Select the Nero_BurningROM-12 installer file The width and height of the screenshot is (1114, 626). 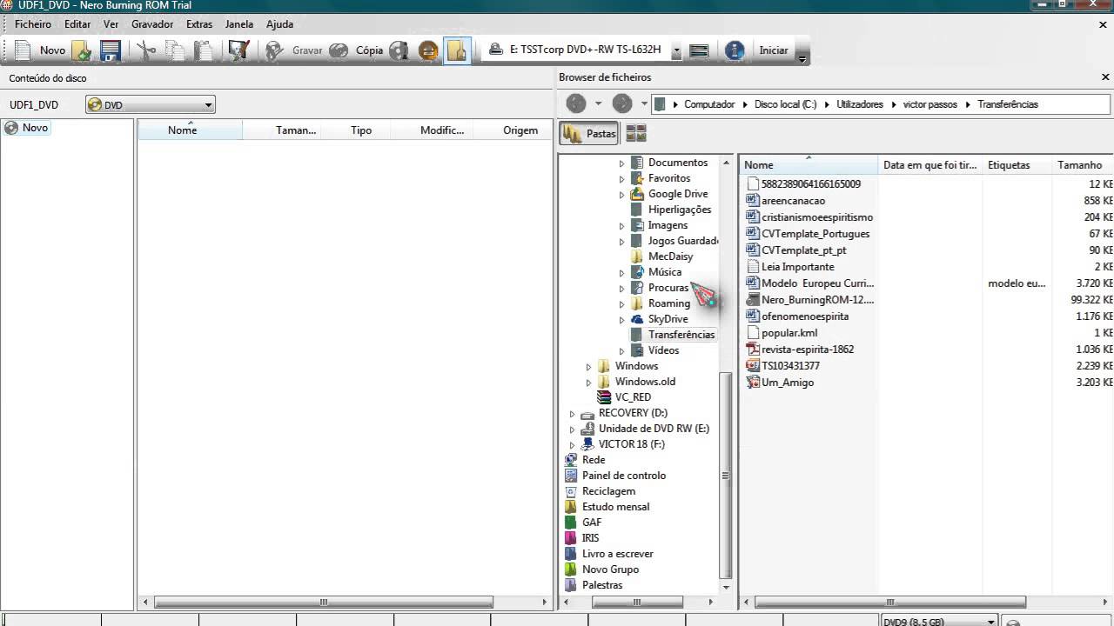click(817, 300)
